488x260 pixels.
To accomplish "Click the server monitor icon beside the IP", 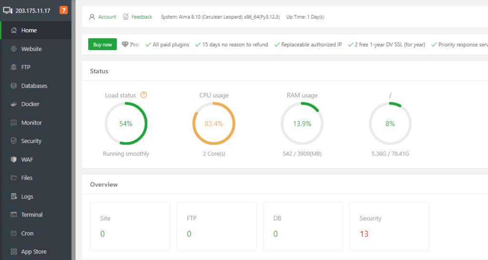I will coord(8,10).
